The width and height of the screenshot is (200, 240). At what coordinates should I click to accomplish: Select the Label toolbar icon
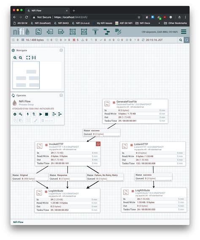click(118, 32)
